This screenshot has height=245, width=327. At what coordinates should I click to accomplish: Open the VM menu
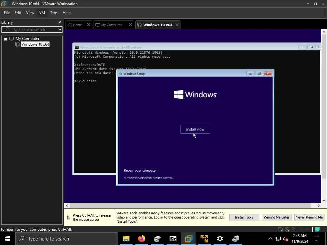[42, 13]
